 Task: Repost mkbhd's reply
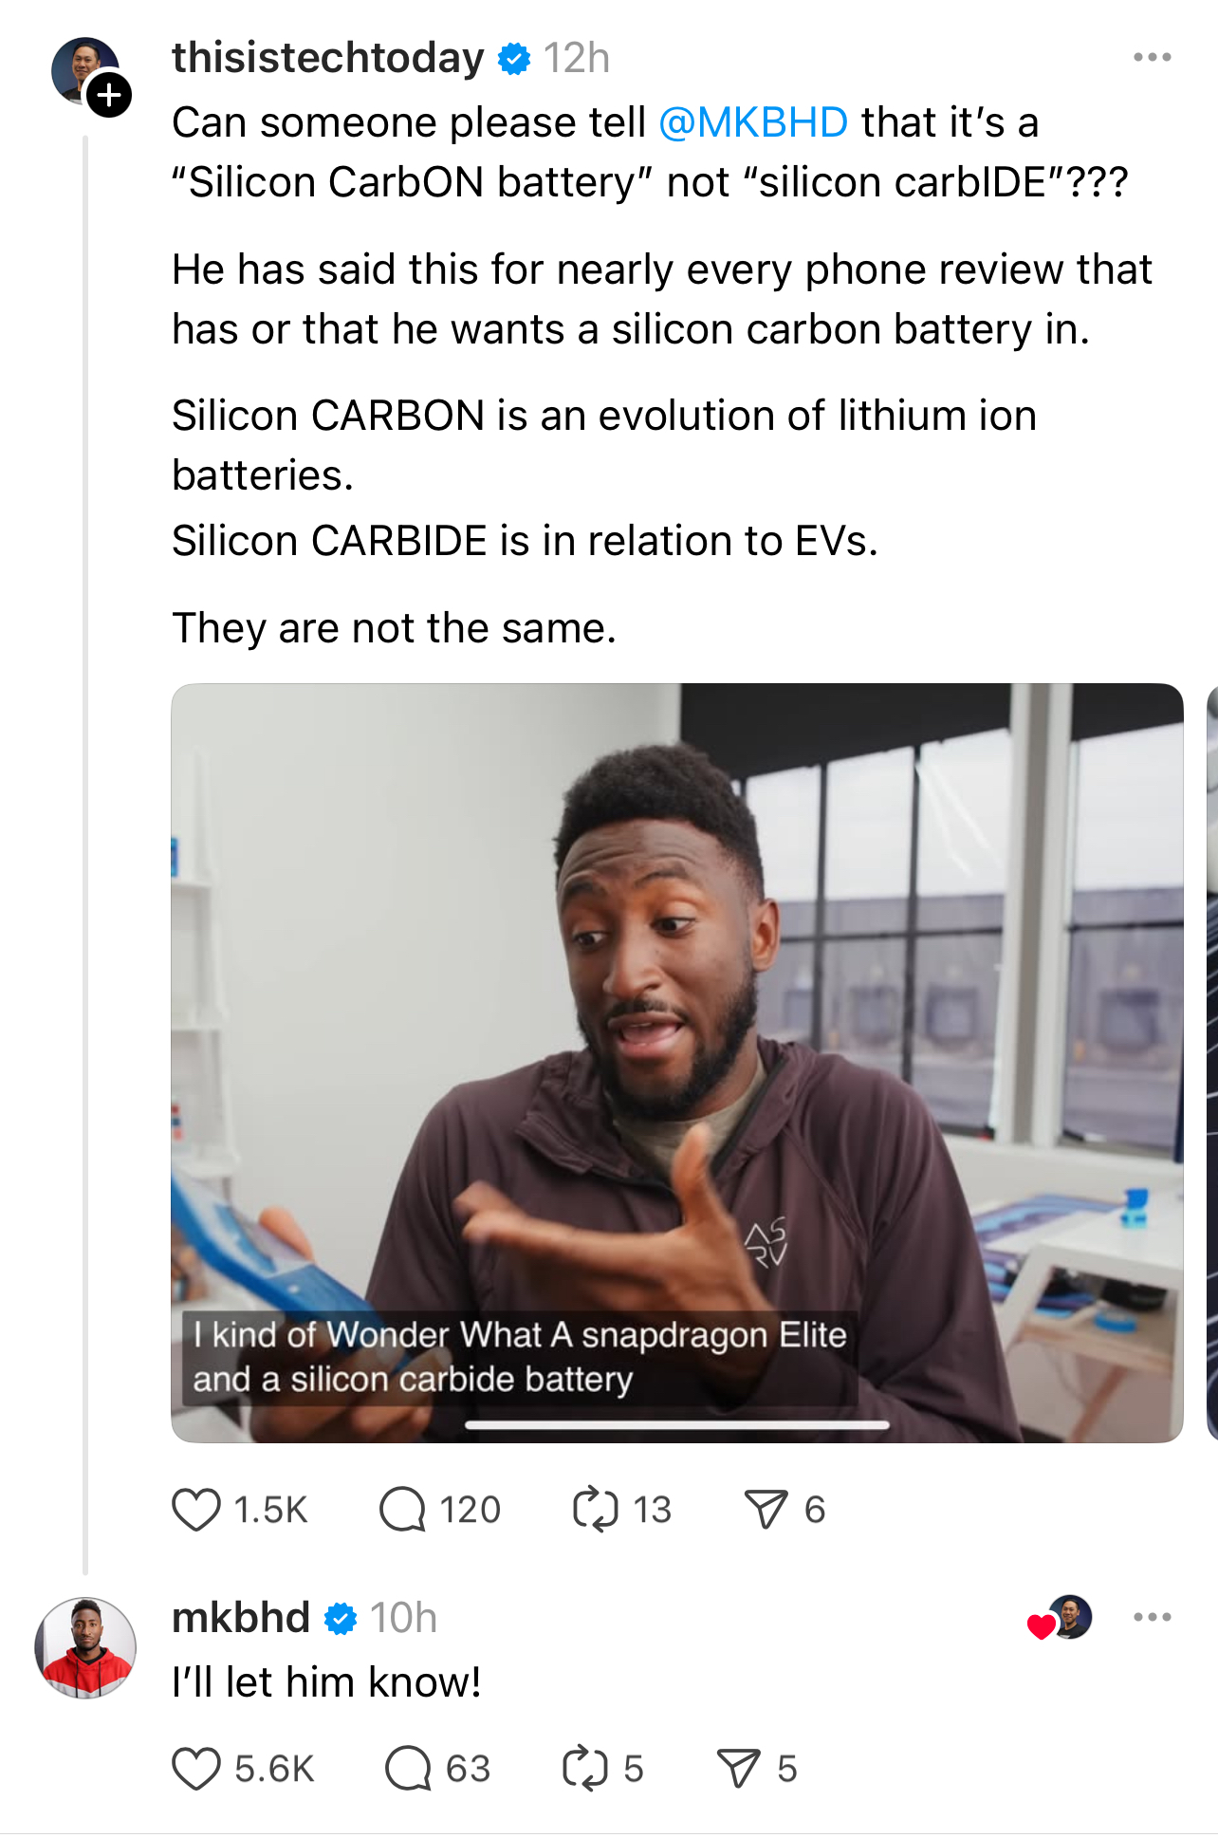(x=584, y=1769)
